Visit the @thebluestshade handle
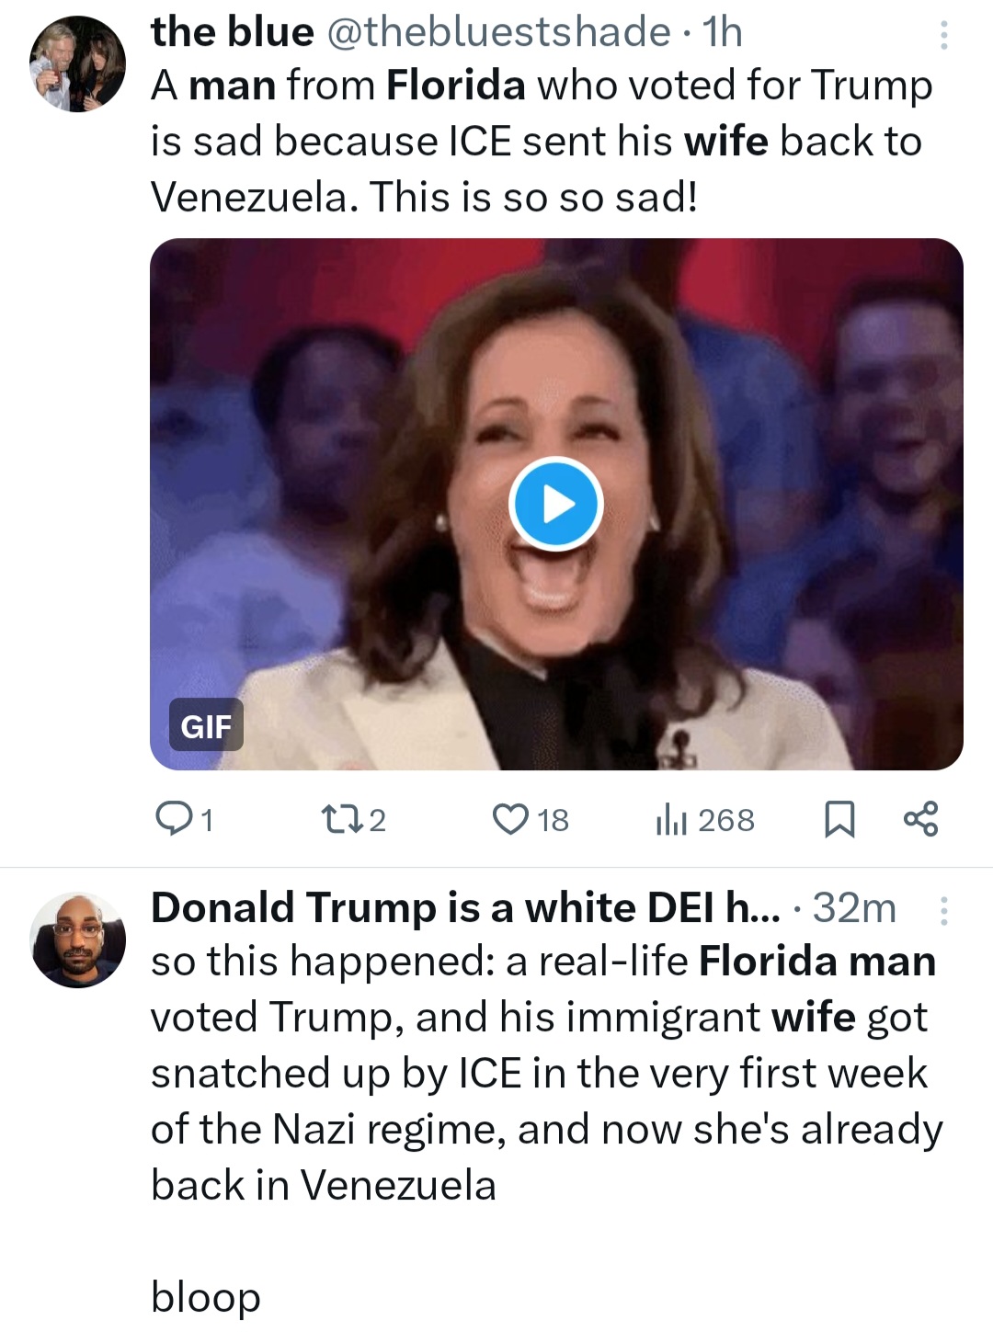This screenshot has width=993, height=1332. [x=497, y=32]
